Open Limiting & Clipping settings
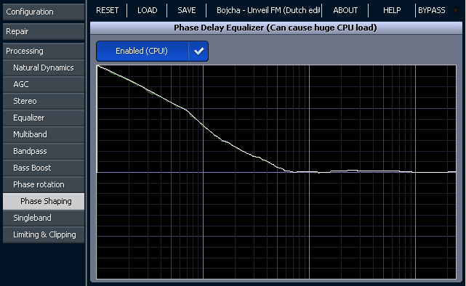Image resolution: width=466 pixels, height=286 pixels. pyautogui.click(x=44, y=234)
